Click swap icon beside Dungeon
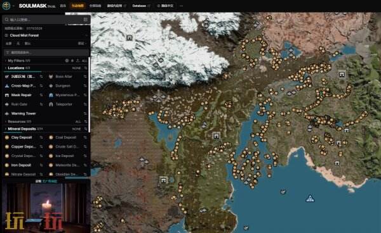The height and width of the screenshot is (233, 381). (x=85, y=85)
